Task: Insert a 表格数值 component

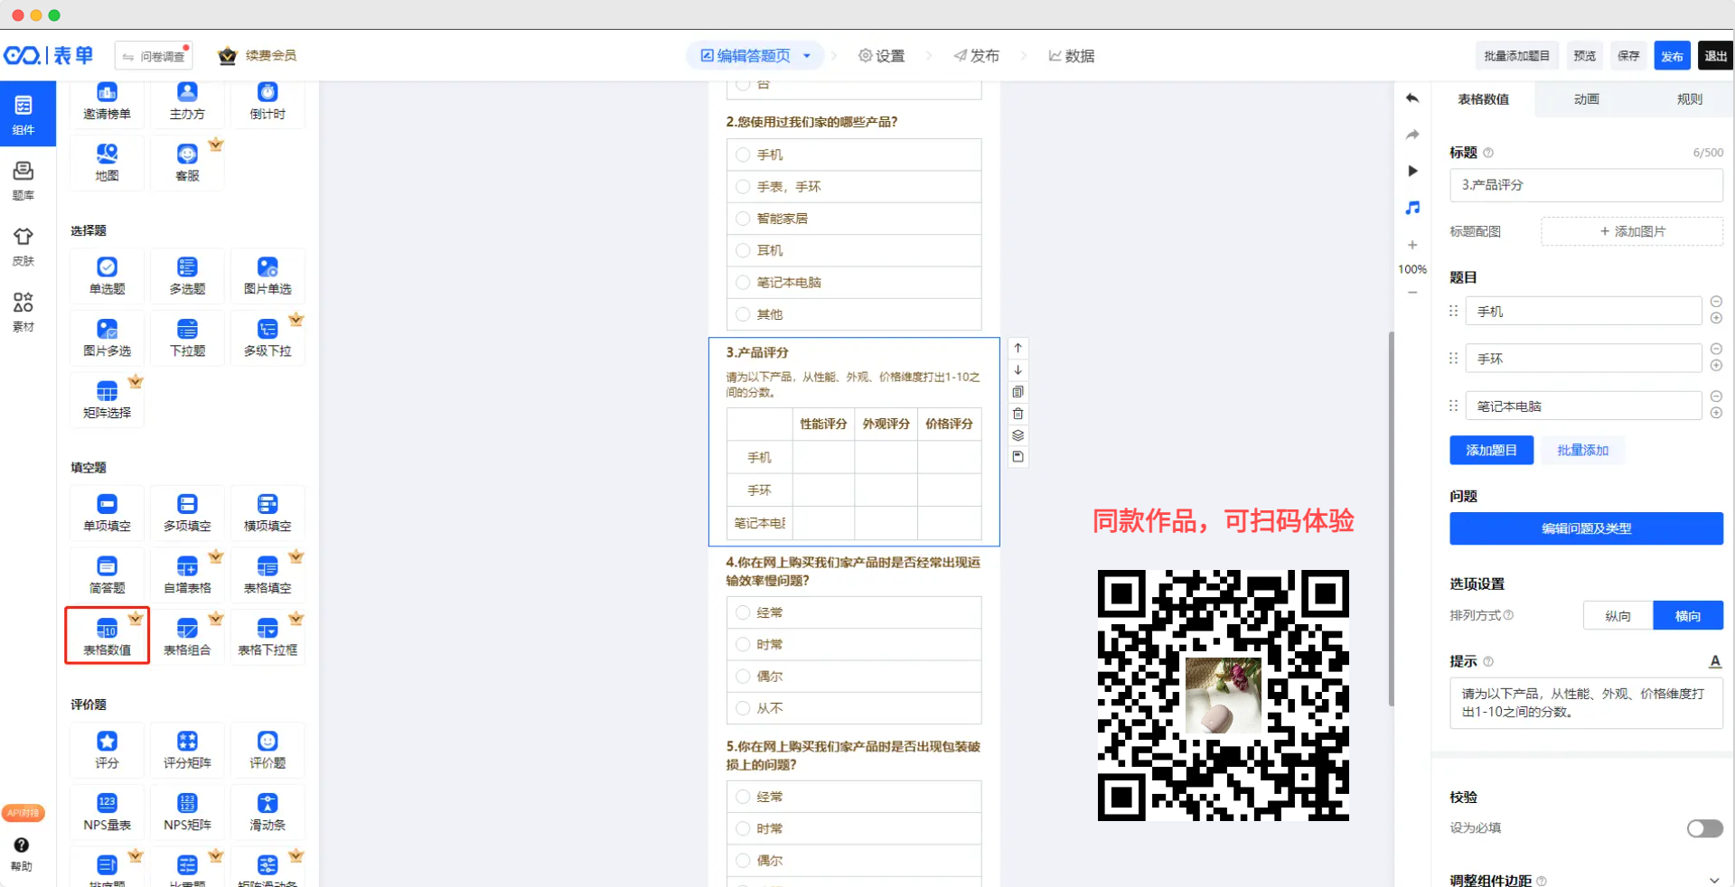Action: [107, 637]
